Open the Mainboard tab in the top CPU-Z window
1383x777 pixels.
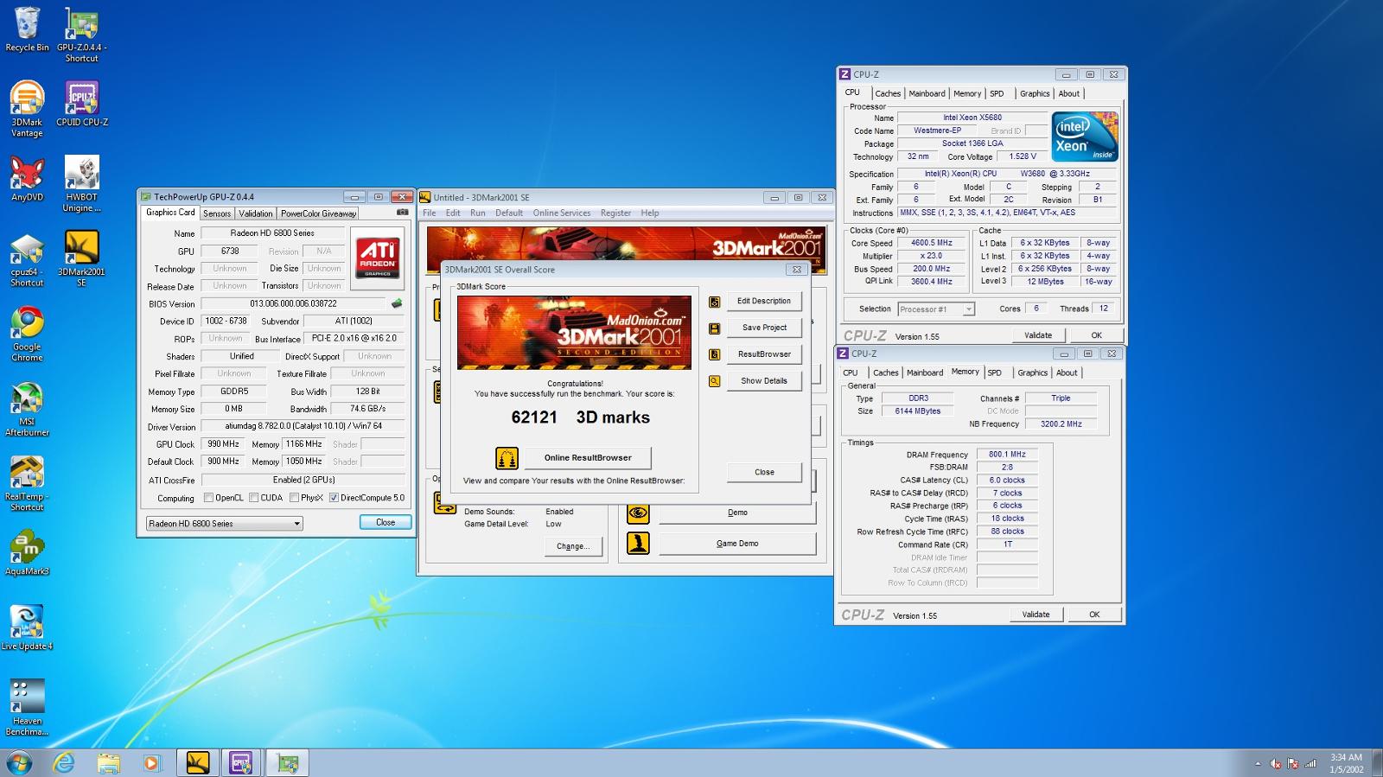click(927, 93)
